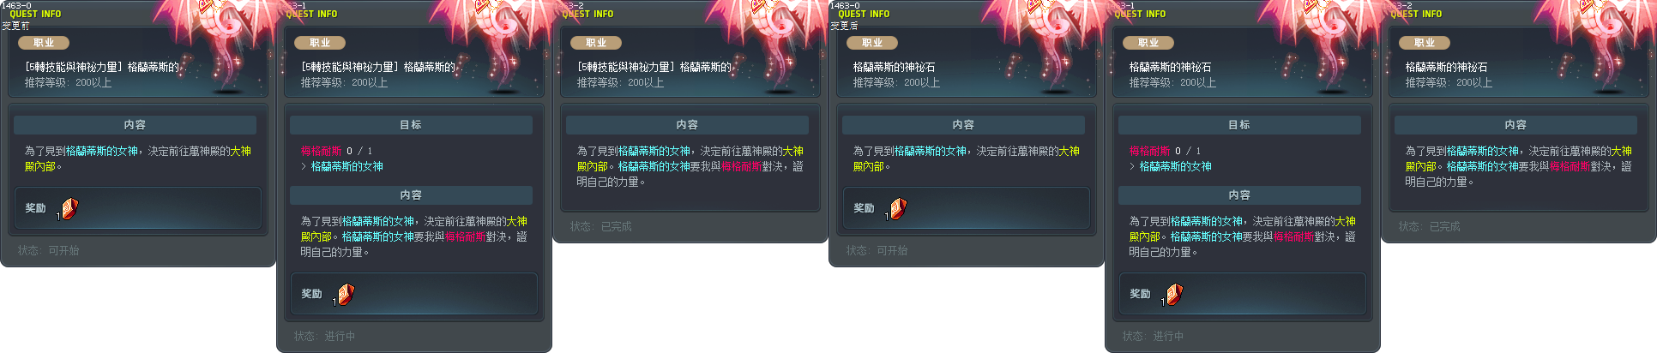Select reward icon in 进行中 panel titled [5轉技能與神祕力量]
1657x353 pixels.
point(345,294)
